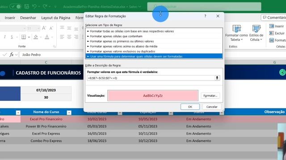Align text left
Screen dimensions: 286x160
point(62,37)
